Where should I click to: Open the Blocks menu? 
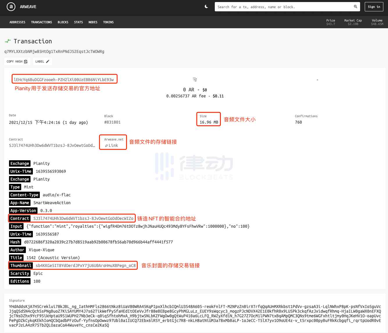pos(63,22)
